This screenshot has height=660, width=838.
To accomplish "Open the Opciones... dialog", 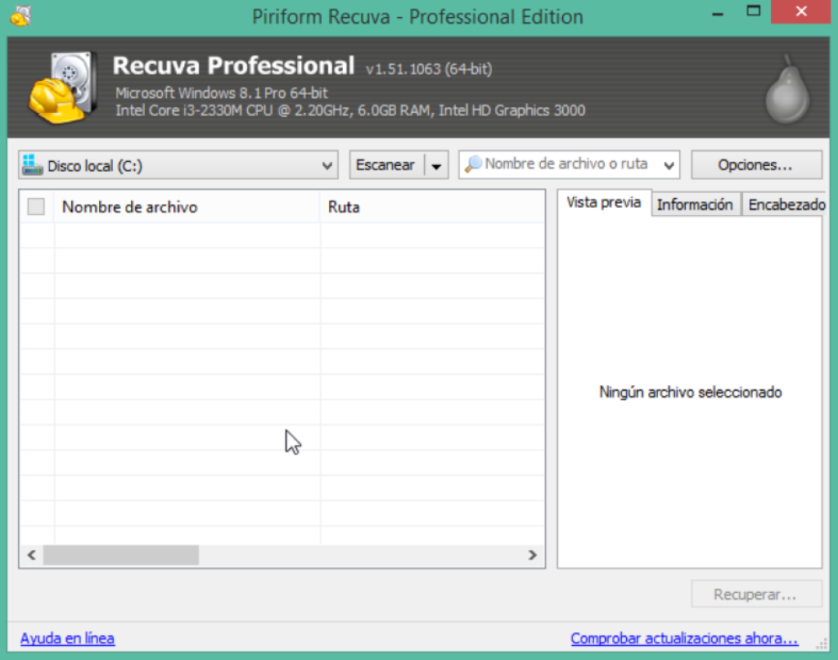I will click(x=755, y=165).
